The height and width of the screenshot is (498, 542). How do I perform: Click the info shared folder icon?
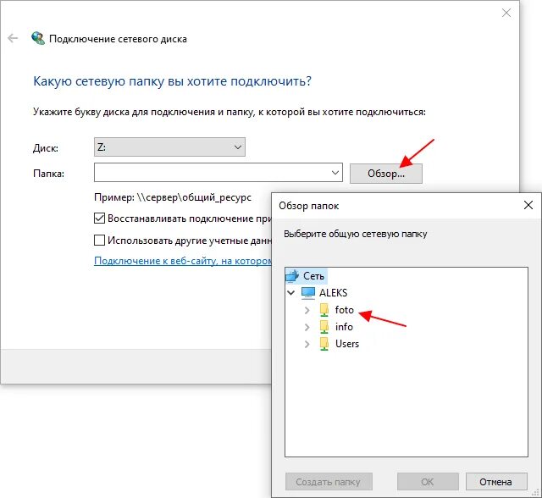coord(324,327)
